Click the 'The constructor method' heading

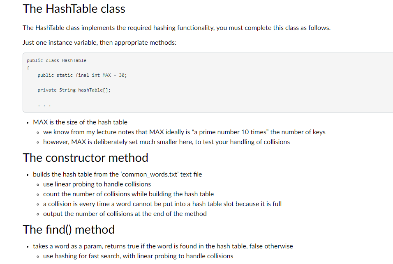pyautogui.click(x=86, y=158)
